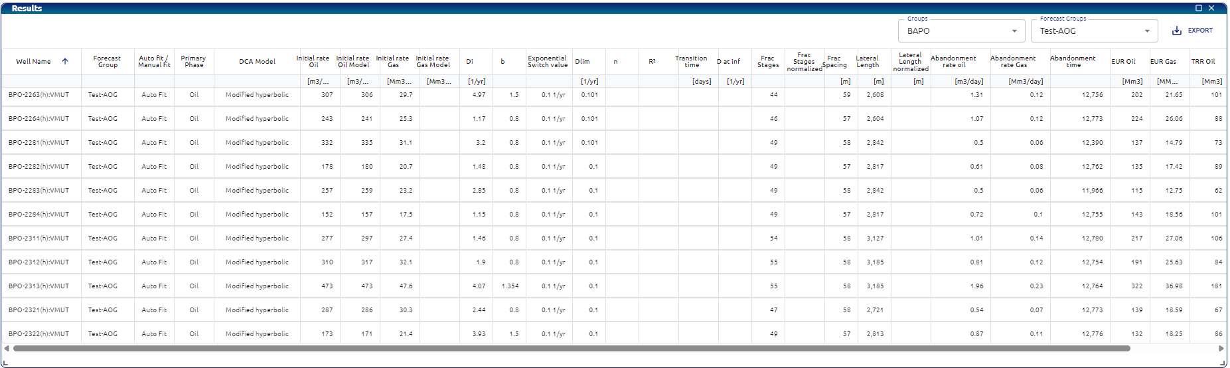This screenshot has width=1230, height=368.
Task: Click the Well Name sort arrow
Action: pos(65,62)
